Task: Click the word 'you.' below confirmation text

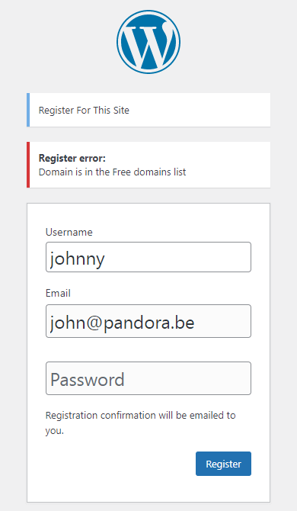Action: click(x=55, y=432)
